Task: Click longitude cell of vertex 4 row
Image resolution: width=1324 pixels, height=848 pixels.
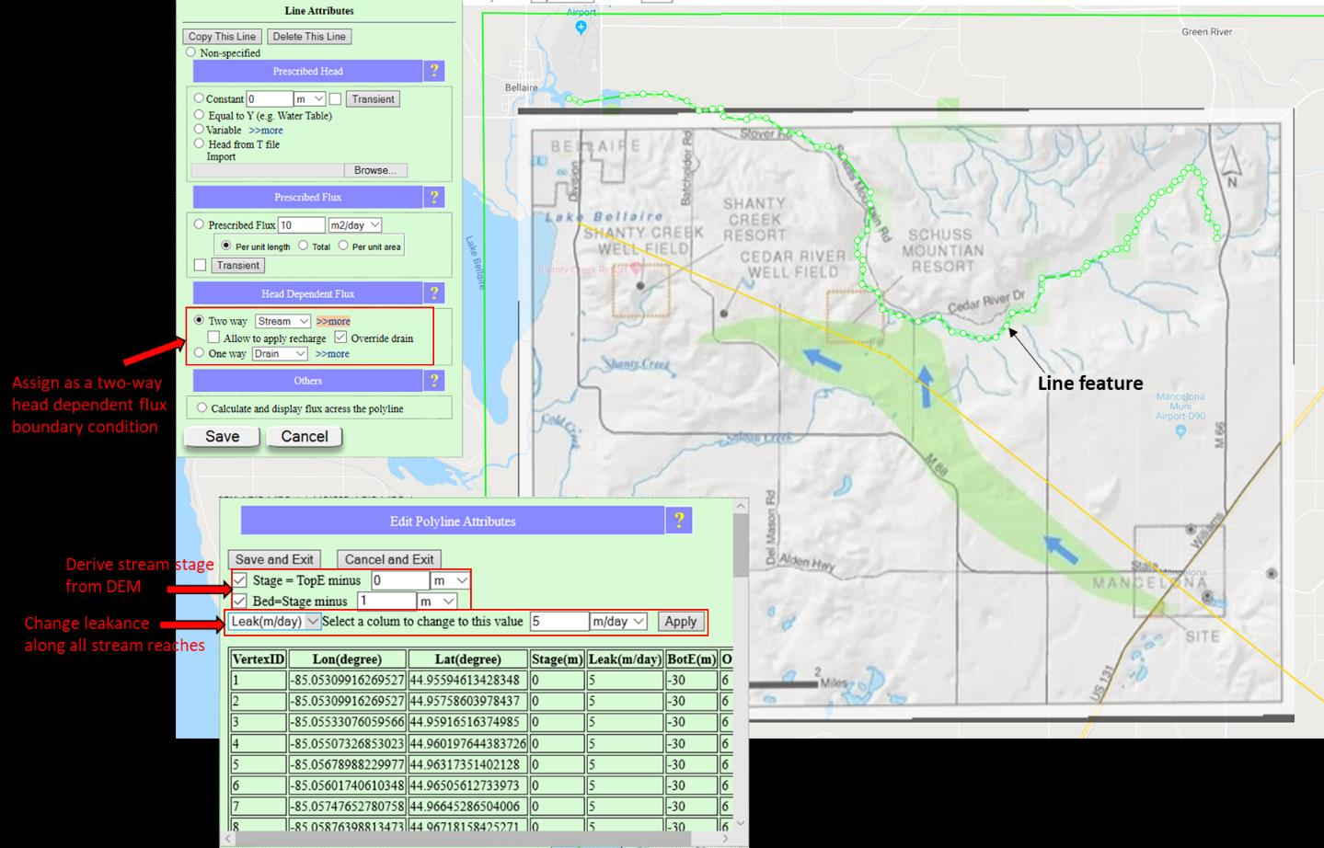Action: pyautogui.click(x=347, y=743)
